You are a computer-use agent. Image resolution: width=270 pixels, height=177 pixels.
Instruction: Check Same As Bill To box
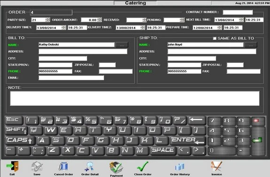coord(215,38)
